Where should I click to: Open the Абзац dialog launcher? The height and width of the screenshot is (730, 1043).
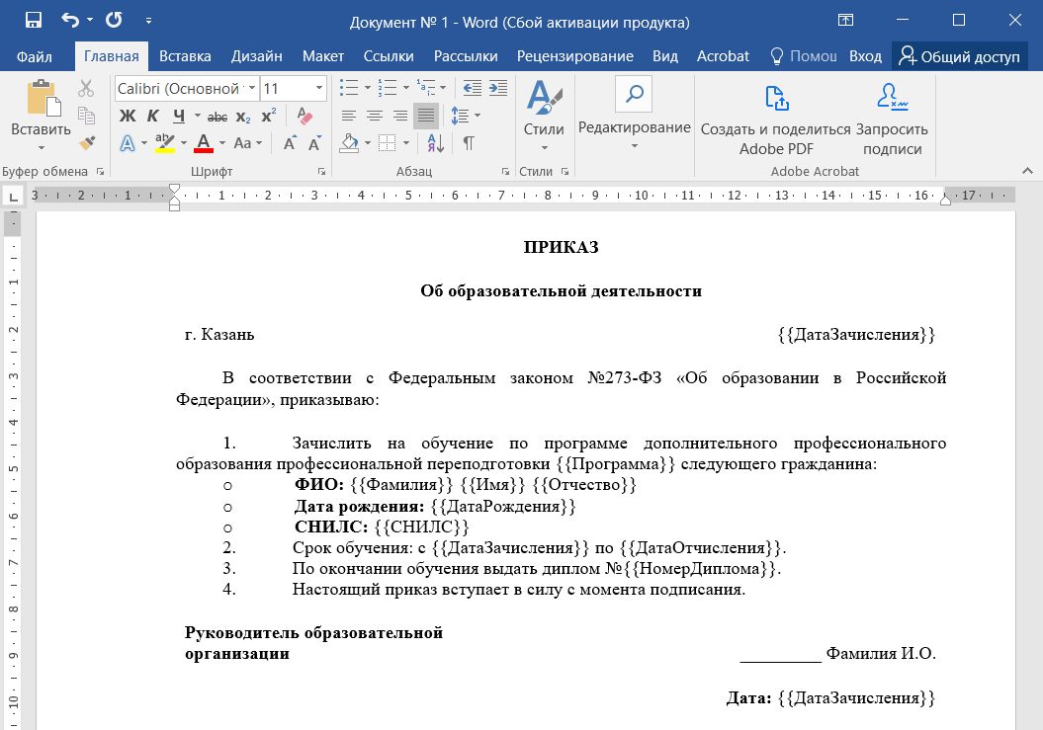coord(505,172)
